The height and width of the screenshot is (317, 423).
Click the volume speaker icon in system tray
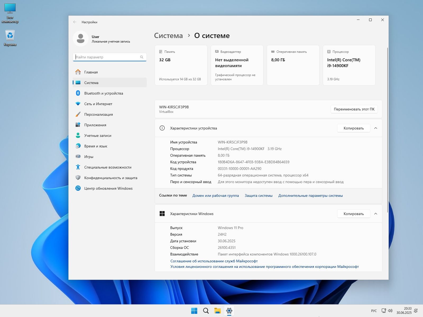(x=390, y=311)
